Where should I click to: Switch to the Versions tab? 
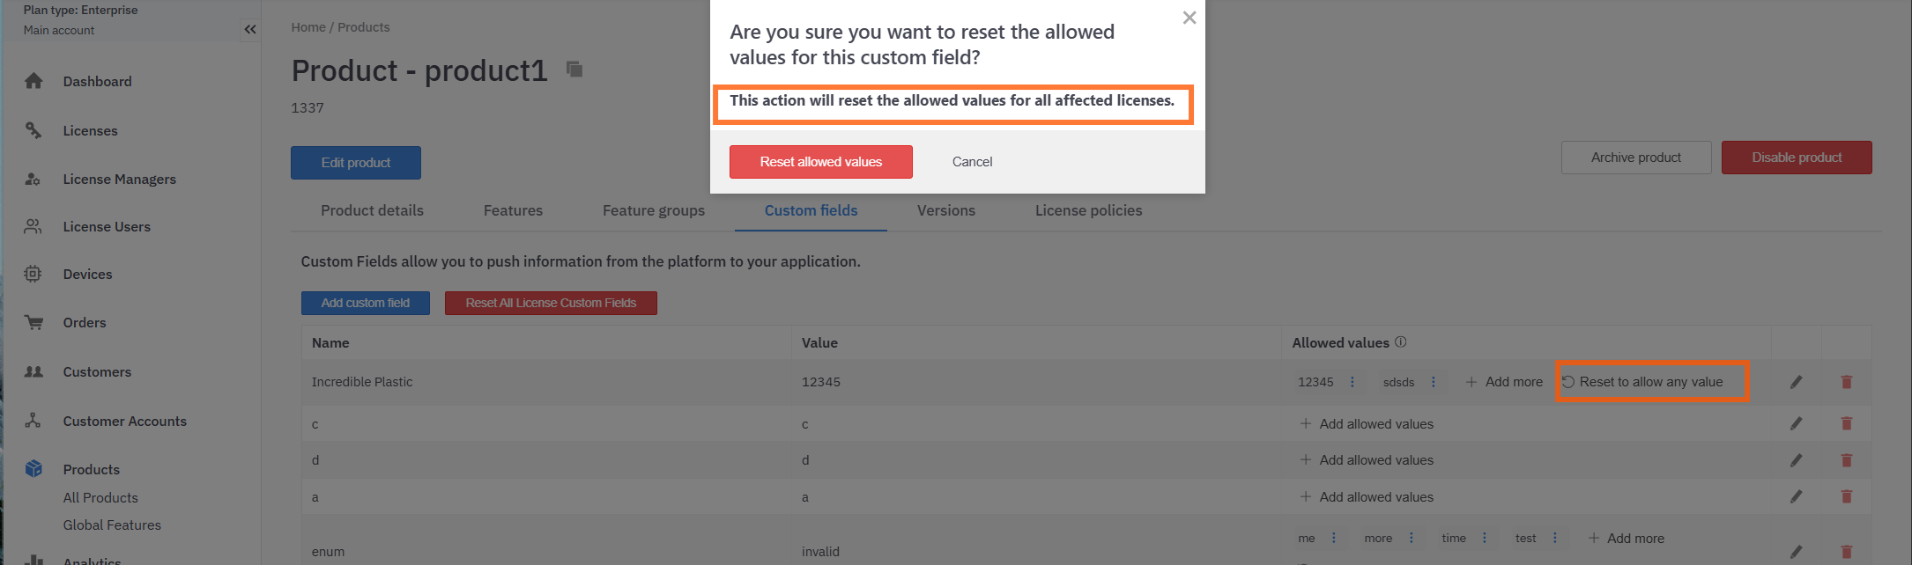(x=945, y=210)
